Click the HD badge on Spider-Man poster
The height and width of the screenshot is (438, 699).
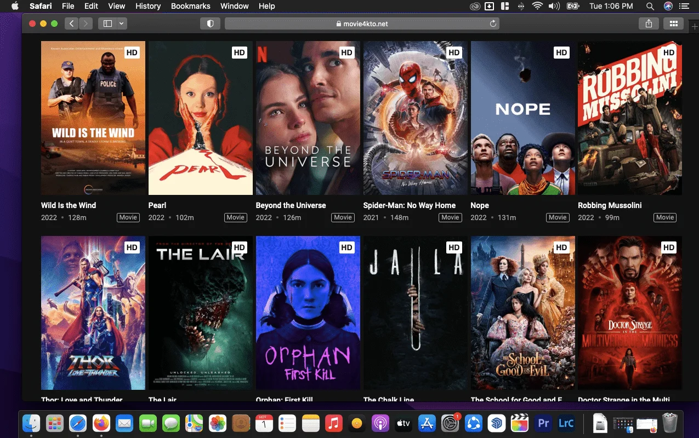coord(454,53)
